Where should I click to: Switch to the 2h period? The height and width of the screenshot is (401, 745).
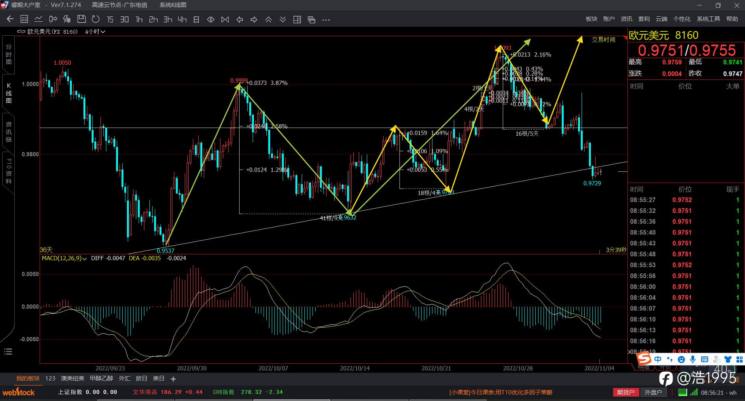point(153,19)
